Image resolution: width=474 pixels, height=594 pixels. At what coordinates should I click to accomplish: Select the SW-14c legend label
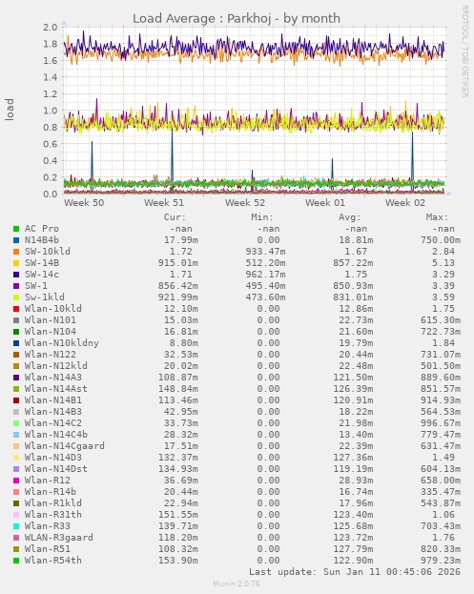tap(42, 275)
